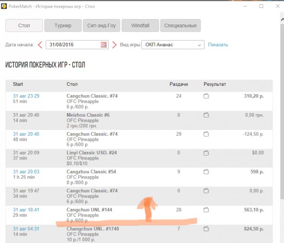Click result $0,00
The image size is (284, 243).
[258, 153]
